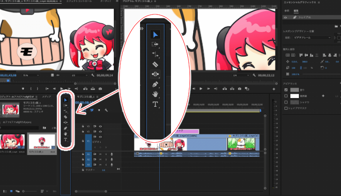This screenshot has width=341, height=196.
Task: Switch to Edit tab in Essential Graphics
Action: [x=296, y=11]
